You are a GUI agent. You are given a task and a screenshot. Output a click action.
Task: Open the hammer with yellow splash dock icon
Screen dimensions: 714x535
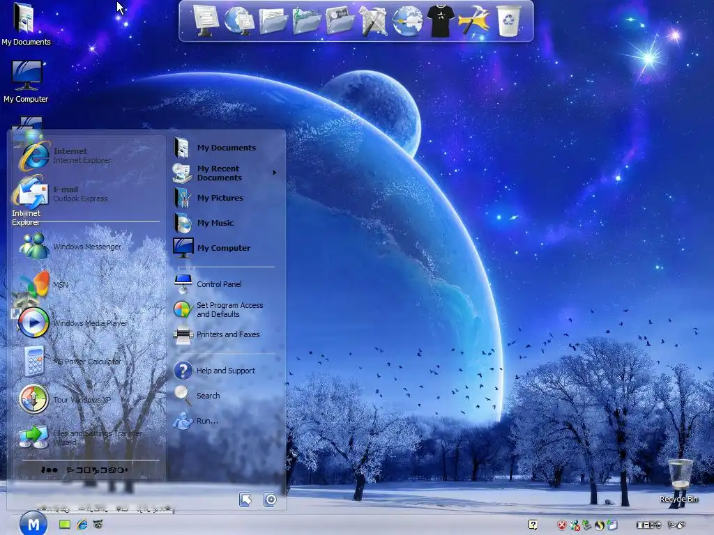473,20
